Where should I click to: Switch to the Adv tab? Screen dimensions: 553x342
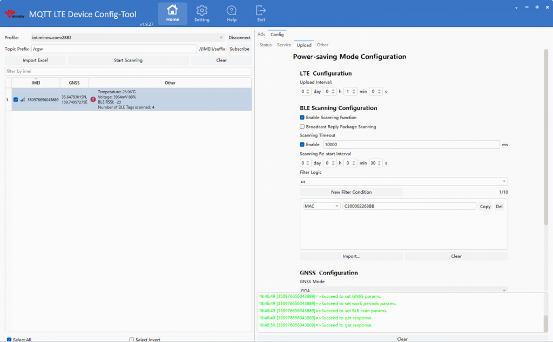[x=261, y=35]
